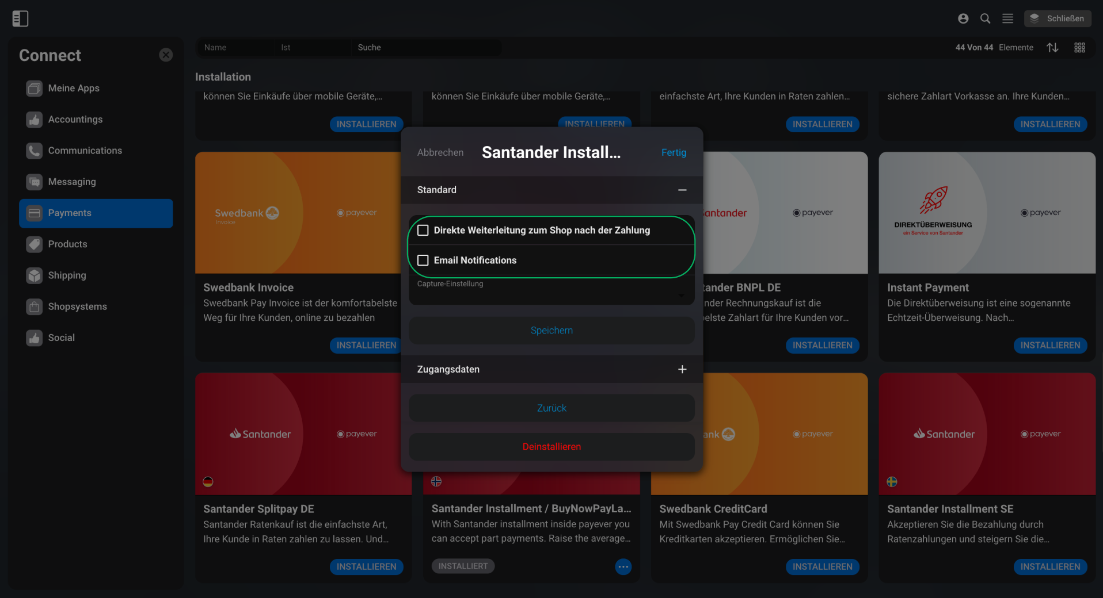This screenshot has width=1103, height=598.
Task: Open Capture-Einstellung dropdown
Action: coord(551,291)
